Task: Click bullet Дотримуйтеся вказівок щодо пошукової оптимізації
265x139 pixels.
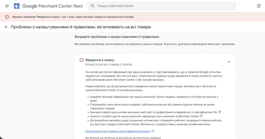Action: [156, 122]
